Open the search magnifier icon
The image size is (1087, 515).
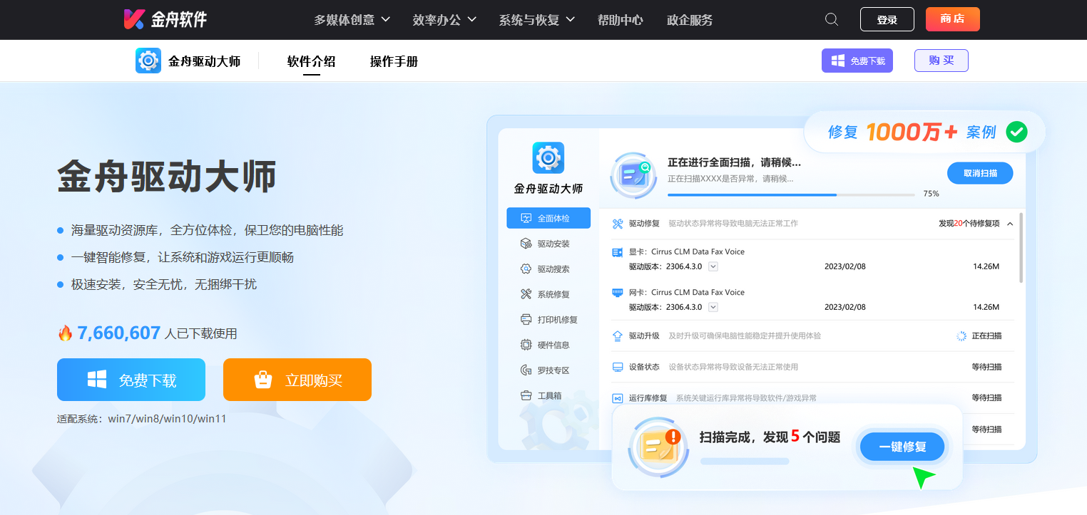coord(832,19)
